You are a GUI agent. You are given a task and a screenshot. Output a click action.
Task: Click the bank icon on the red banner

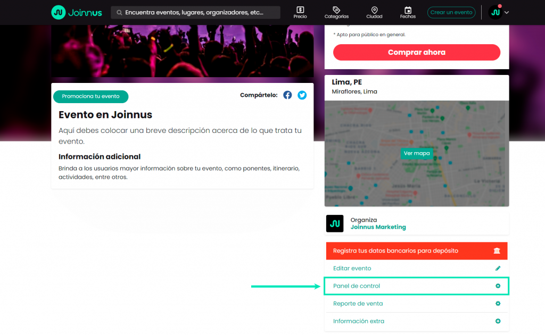[x=498, y=250]
